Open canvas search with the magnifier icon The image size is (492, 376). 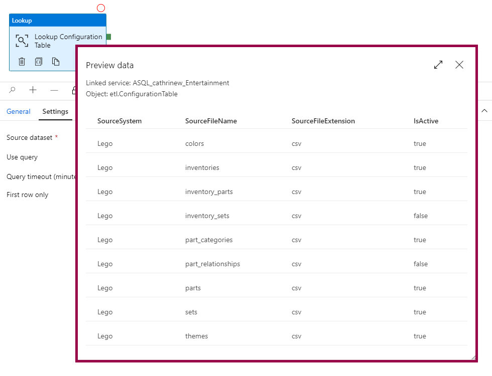coord(13,90)
